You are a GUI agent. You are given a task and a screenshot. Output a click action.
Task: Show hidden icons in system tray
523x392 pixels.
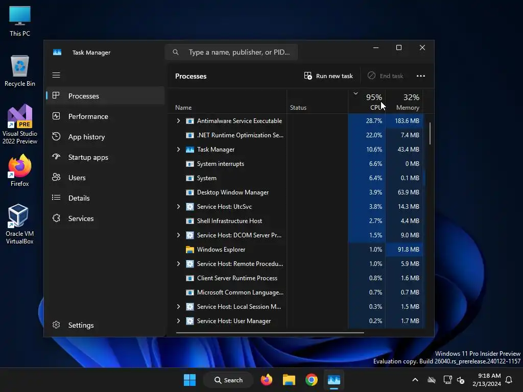click(x=415, y=380)
